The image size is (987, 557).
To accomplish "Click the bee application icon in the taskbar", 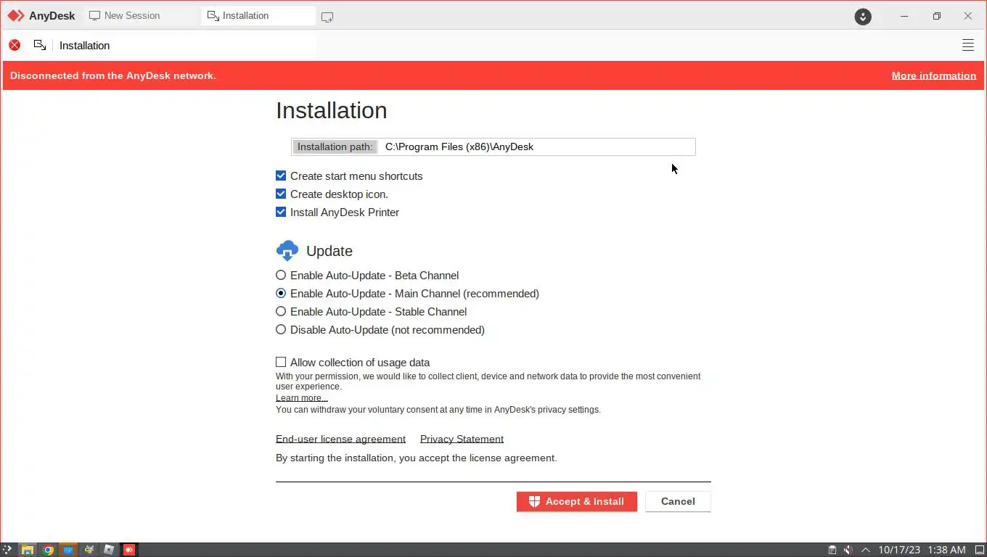I will click(89, 550).
